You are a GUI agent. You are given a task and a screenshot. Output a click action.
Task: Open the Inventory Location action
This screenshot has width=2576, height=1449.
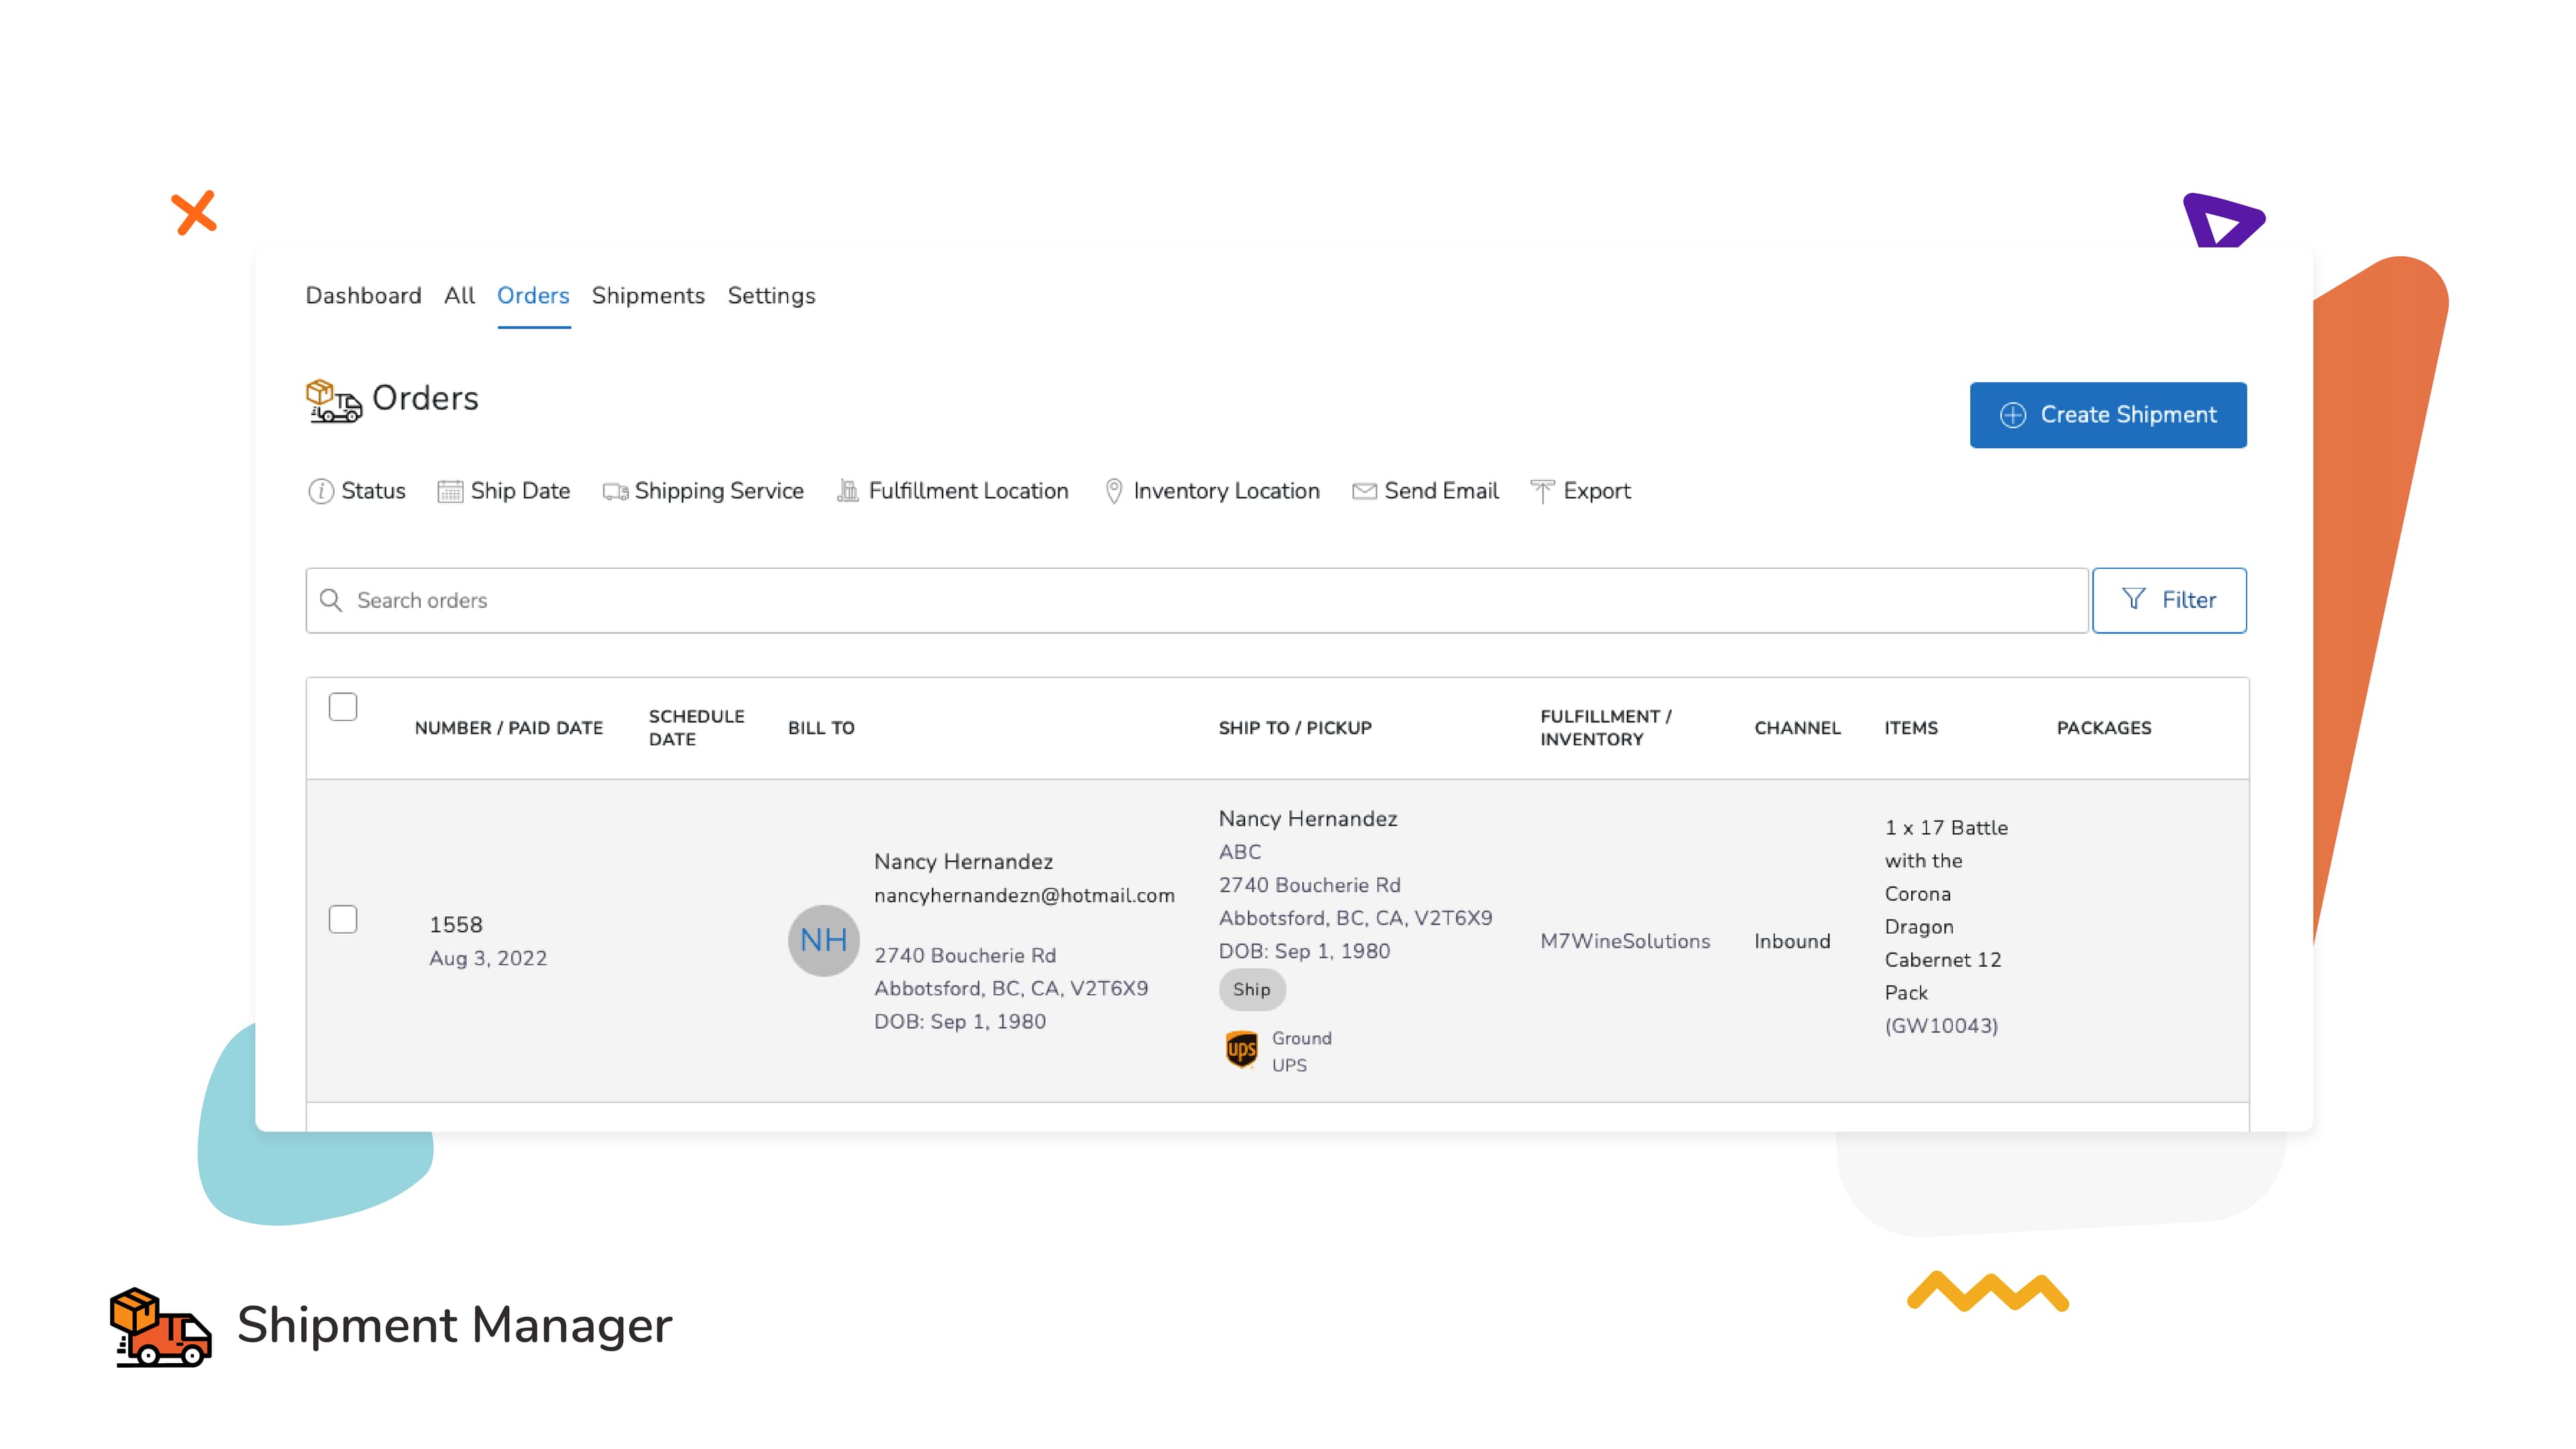coord(1212,491)
